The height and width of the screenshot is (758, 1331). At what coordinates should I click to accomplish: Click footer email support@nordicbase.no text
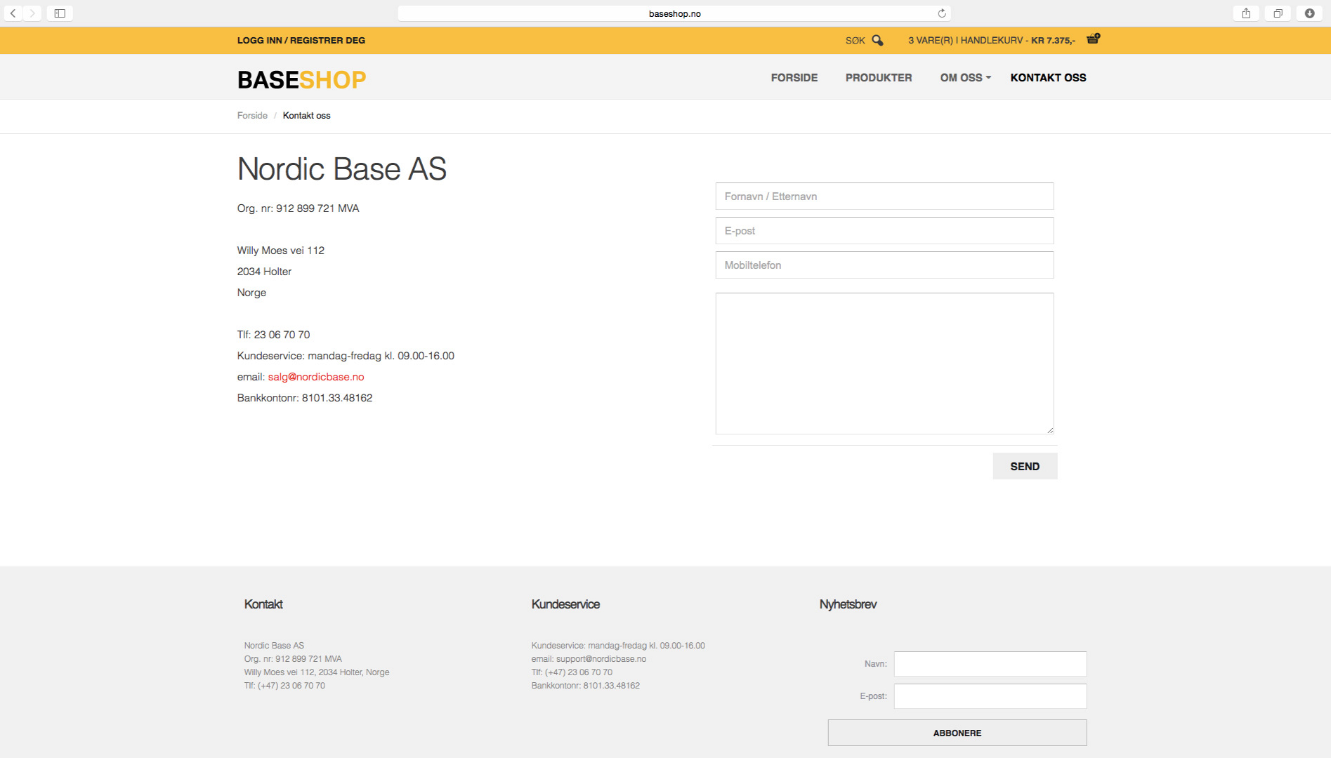[589, 659]
